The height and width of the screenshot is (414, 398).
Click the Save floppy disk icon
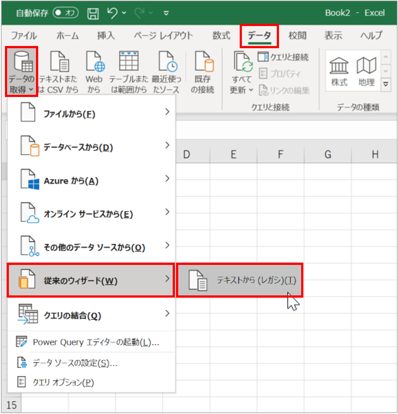pos(93,12)
